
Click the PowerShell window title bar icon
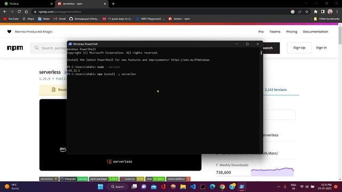point(70,44)
